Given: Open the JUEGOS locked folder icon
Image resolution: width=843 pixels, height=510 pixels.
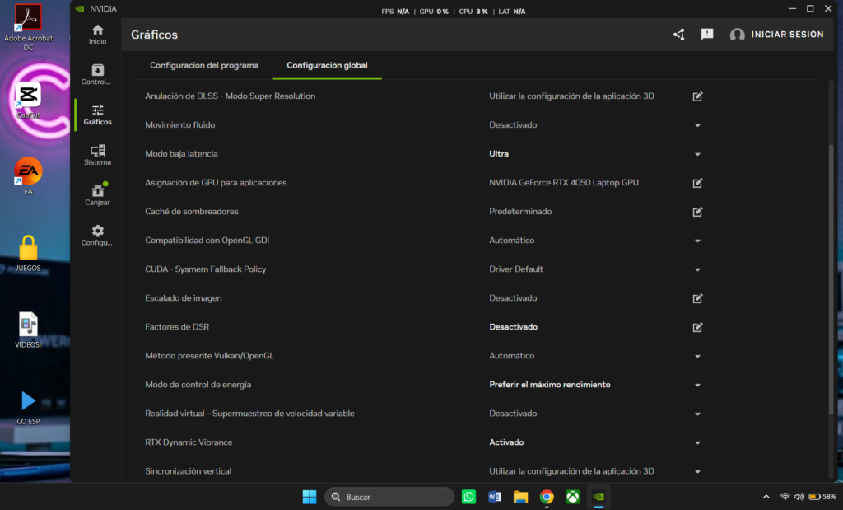Looking at the screenshot, I should [x=28, y=254].
